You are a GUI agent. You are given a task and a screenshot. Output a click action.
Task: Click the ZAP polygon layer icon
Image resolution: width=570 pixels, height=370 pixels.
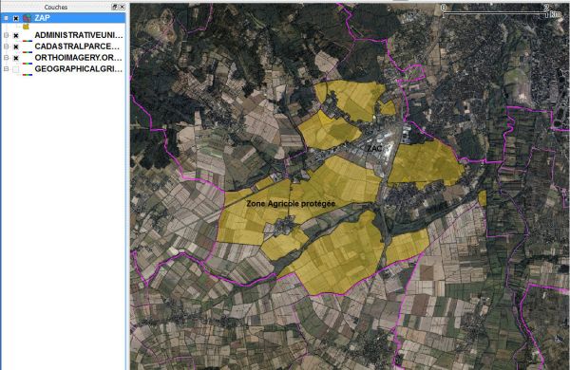pos(27,18)
